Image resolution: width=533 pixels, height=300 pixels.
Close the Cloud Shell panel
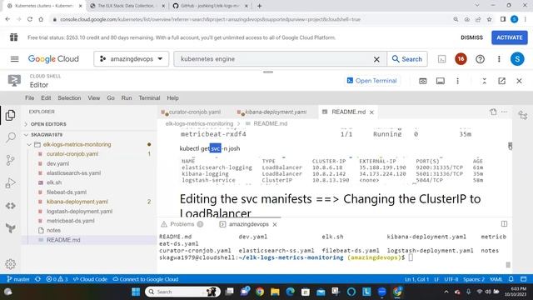click(519, 81)
